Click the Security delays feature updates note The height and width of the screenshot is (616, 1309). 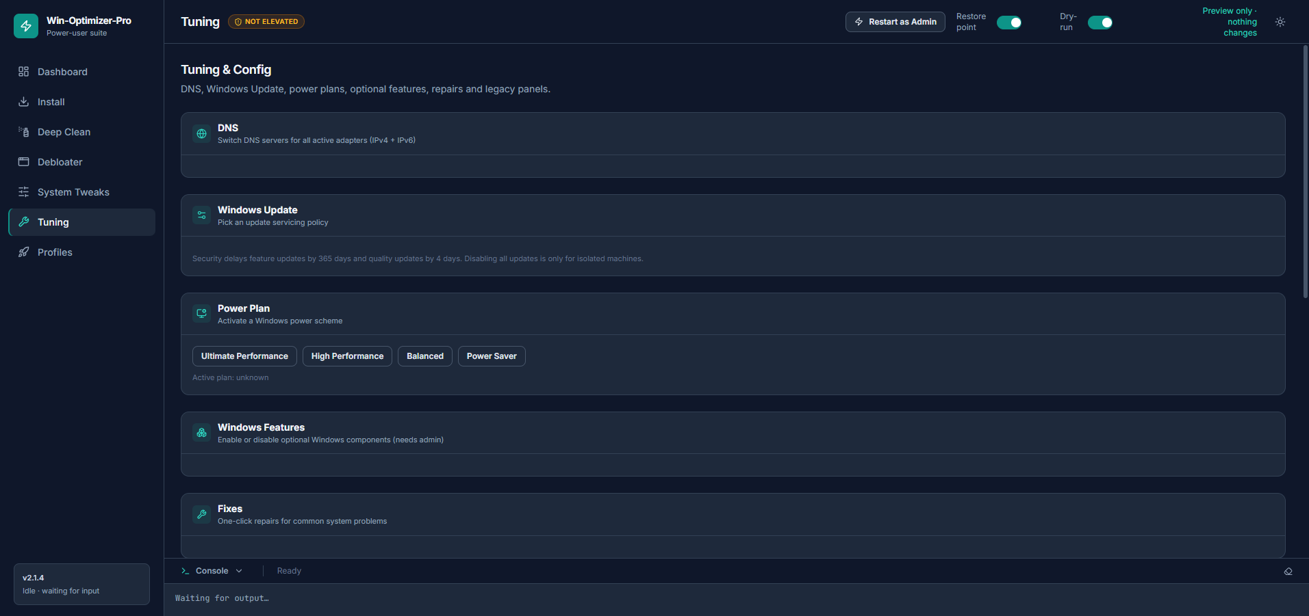click(418, 258)
